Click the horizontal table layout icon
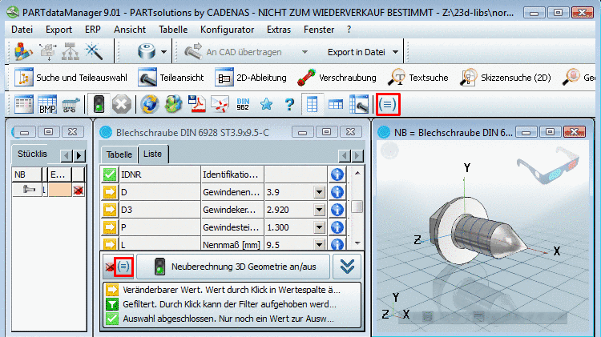 pyautogui.click(x=336, y=104)
